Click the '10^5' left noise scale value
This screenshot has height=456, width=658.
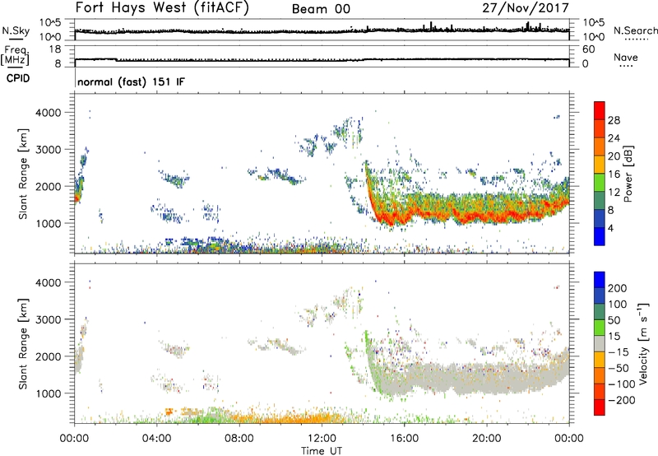[50, 23]
